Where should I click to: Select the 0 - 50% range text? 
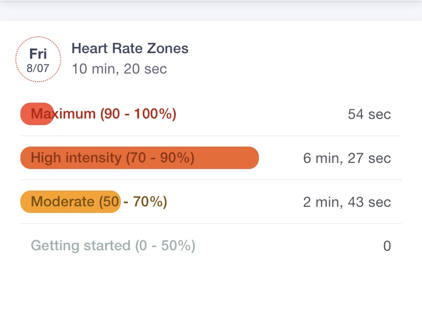point(165,246)
